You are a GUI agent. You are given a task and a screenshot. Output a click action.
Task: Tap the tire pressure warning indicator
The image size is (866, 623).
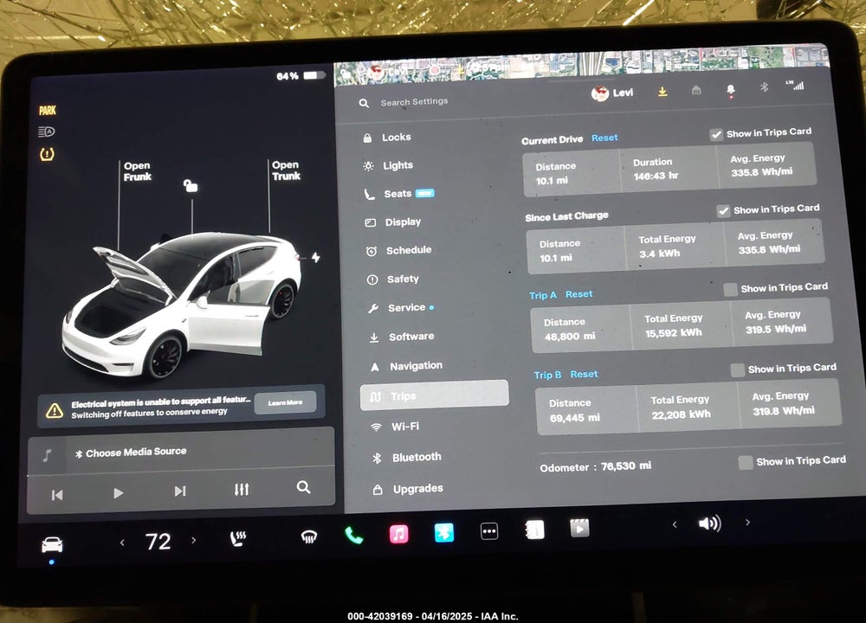(47, 154)
